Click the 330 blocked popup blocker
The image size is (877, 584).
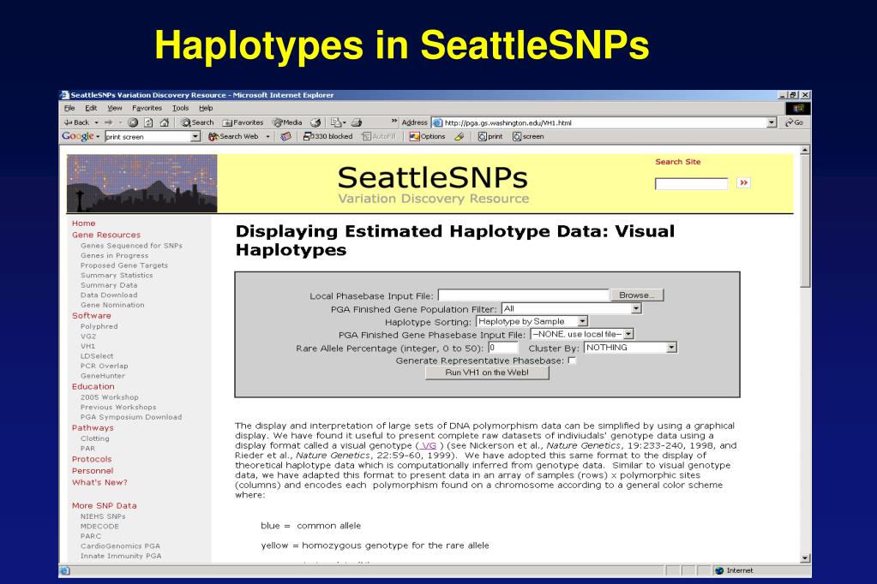click(x=327, y=136)
